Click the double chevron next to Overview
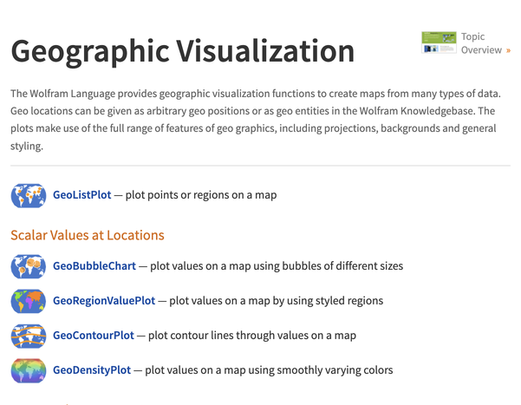 tap(508, 51)
